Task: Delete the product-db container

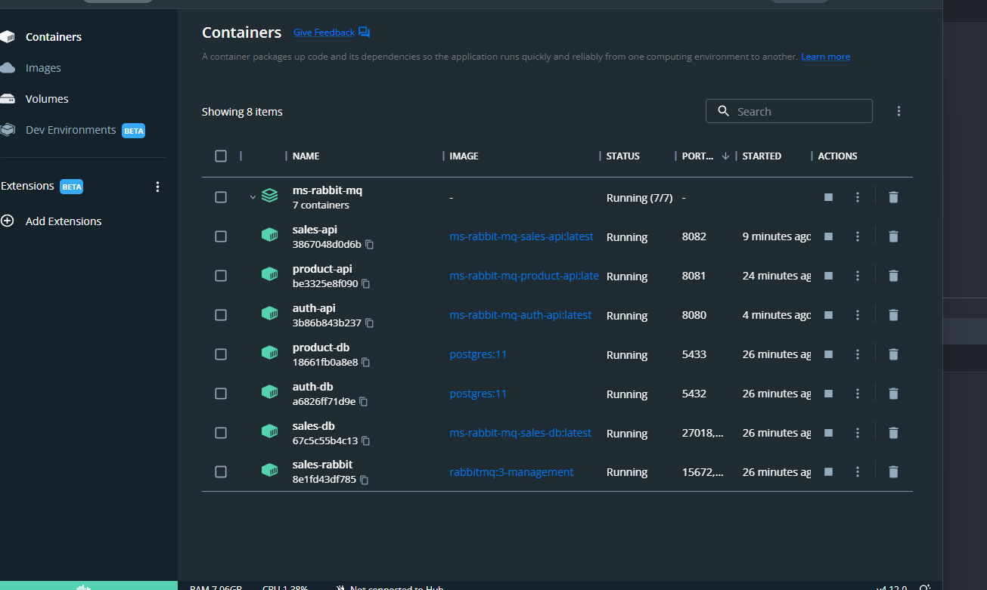Action: tap(893, 354)
